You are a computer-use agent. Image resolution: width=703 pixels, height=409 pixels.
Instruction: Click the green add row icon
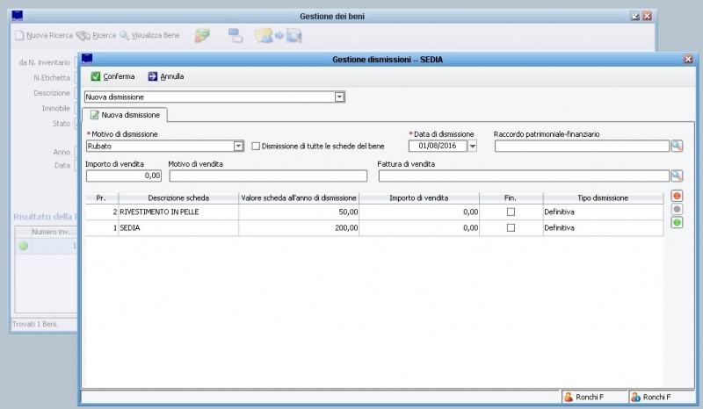[677, 223]
